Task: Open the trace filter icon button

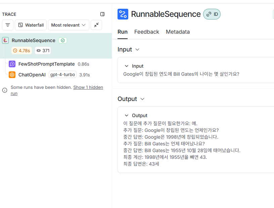Action: [x=8, y=25]
